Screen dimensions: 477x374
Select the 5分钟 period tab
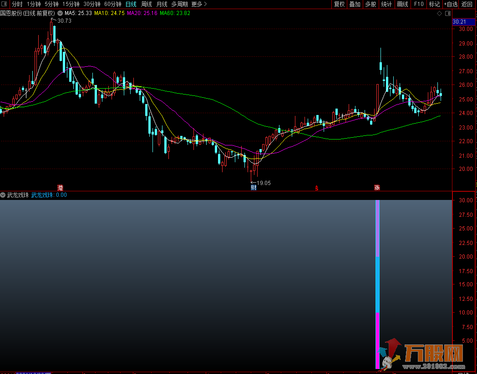tap(51, 4)
